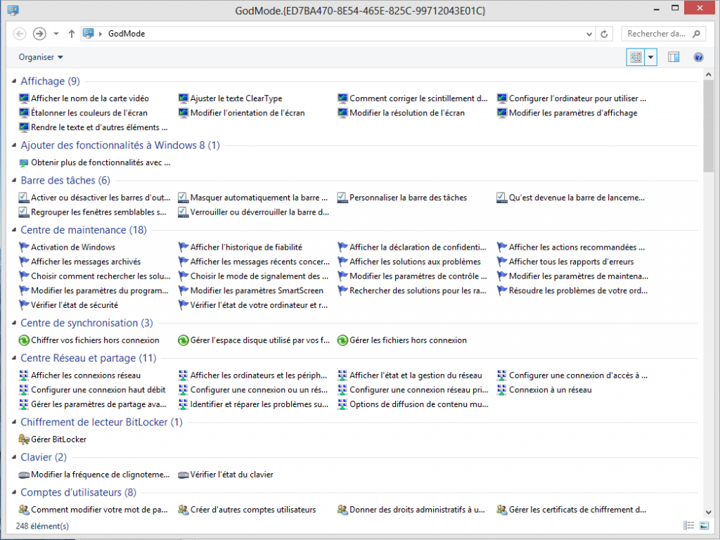The width and height of the screenshot is (720, 540).
Task: Click the Back navigation arrow
Action: 20,34
